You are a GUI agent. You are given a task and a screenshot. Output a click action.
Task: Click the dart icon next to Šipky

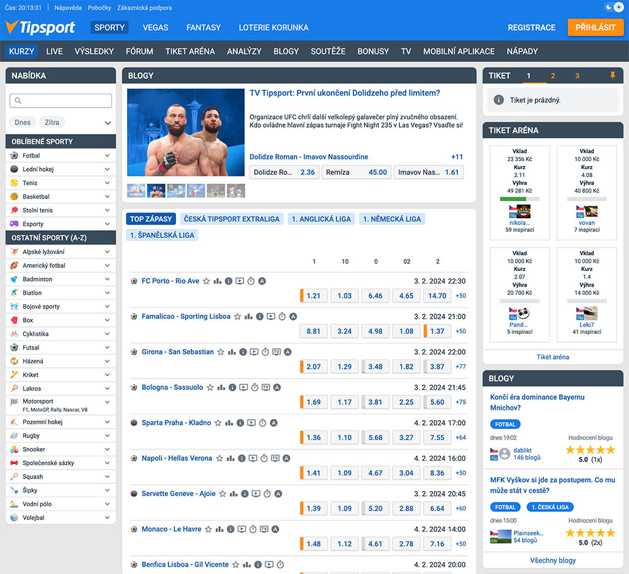click(14, 490)
